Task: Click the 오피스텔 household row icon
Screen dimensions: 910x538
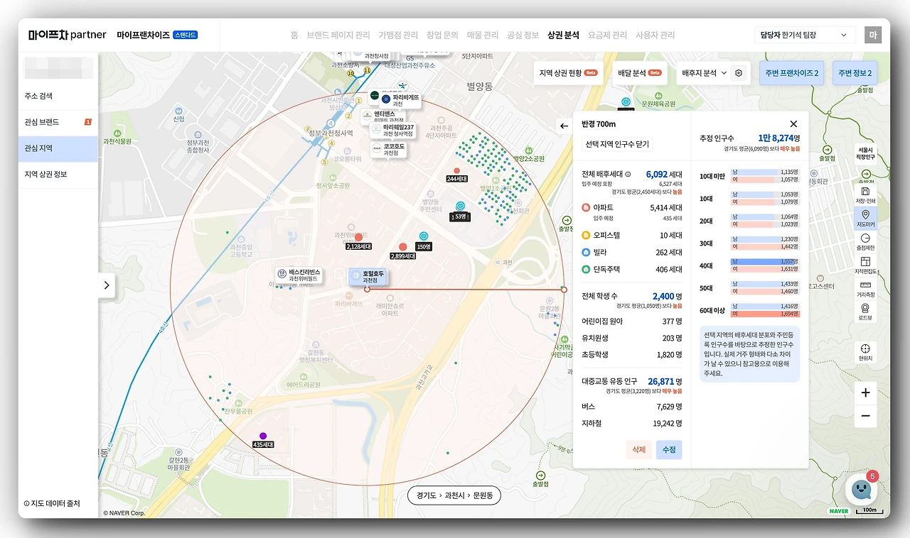Action: [x=586, y=235]
